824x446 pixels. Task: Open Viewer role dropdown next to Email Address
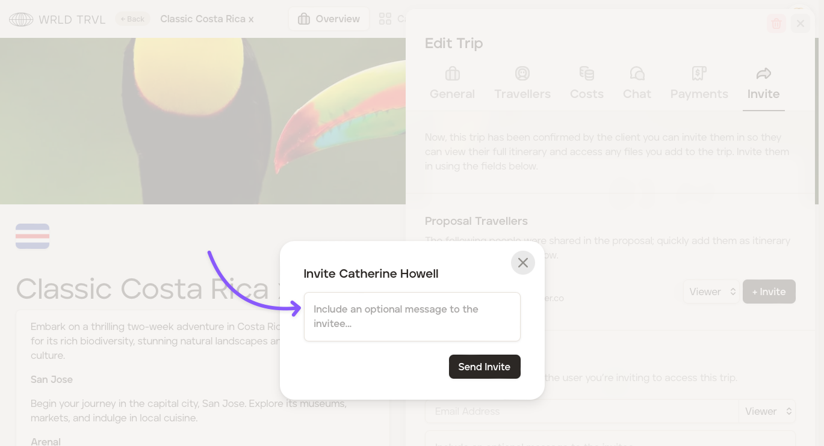(x=768, y=411)
